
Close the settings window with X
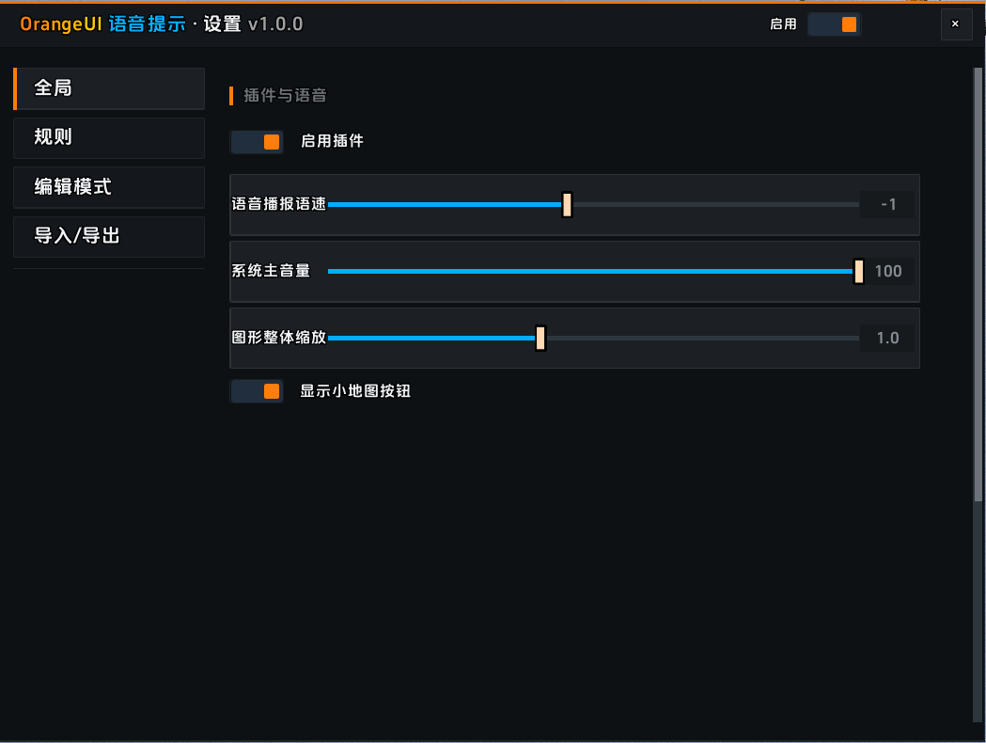956,24
